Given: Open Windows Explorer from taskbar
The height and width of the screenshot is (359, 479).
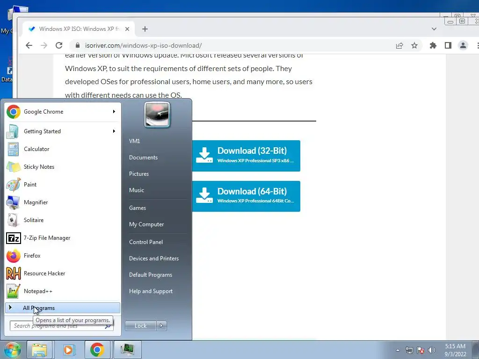Looking at the screenshot, I should [x=39, y=350].
